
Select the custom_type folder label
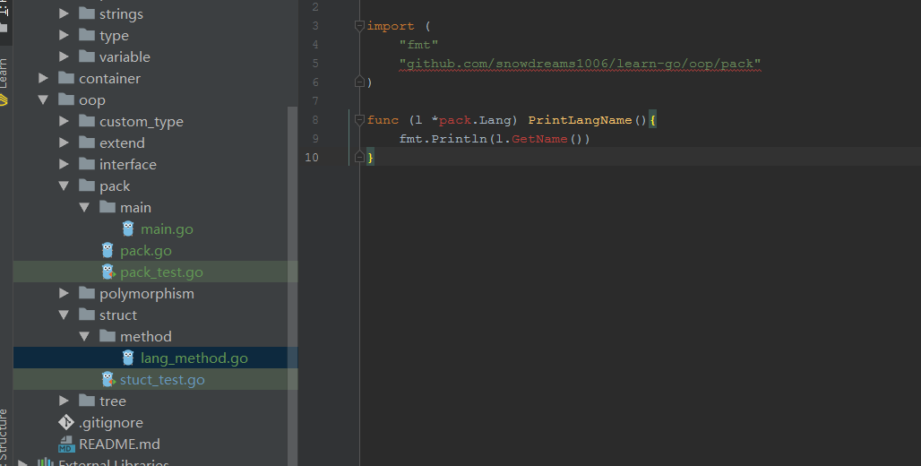[x=142, y=122]
